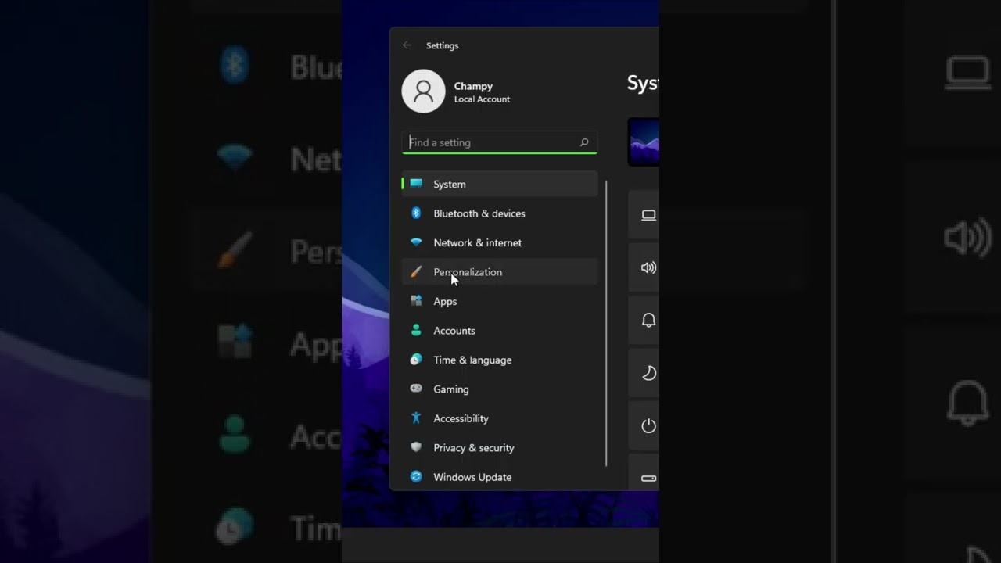Open Privacy & security settings
Image resolution: width=1001 pixels, height=563 pixels.
click(500, 447)
